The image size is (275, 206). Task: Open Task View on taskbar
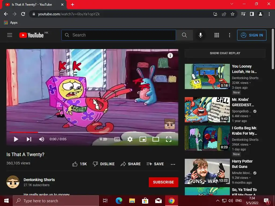click(105, 201)
